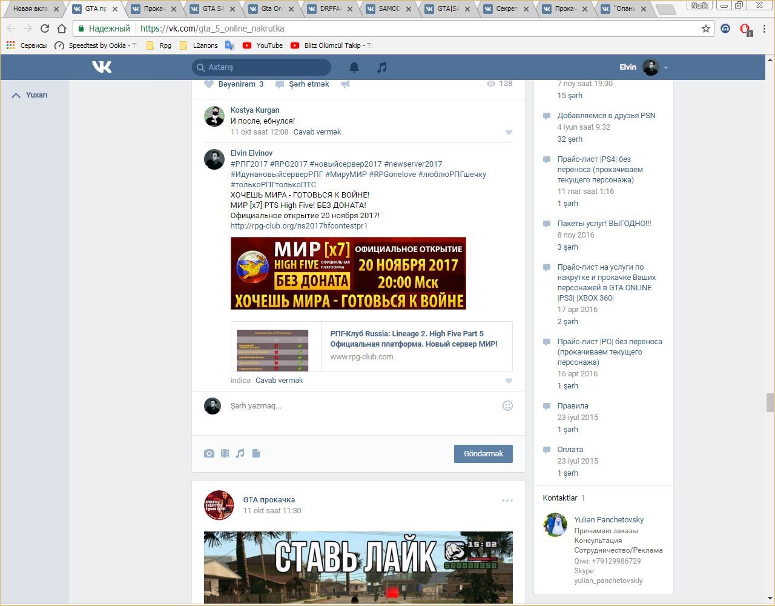Click the share megaphone icon under post
This screenshot has height=606, width=775.
[x=345, y=84]
